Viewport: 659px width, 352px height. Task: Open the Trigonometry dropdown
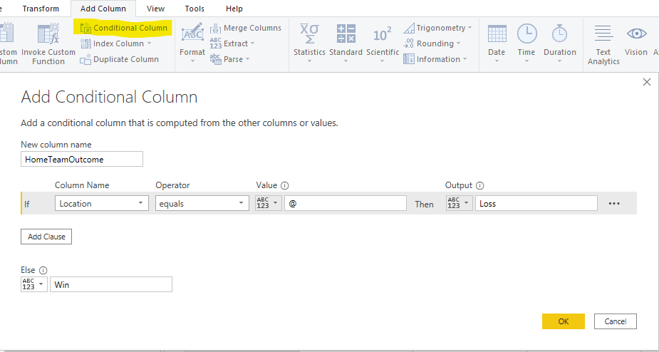[x=439, y=28]
